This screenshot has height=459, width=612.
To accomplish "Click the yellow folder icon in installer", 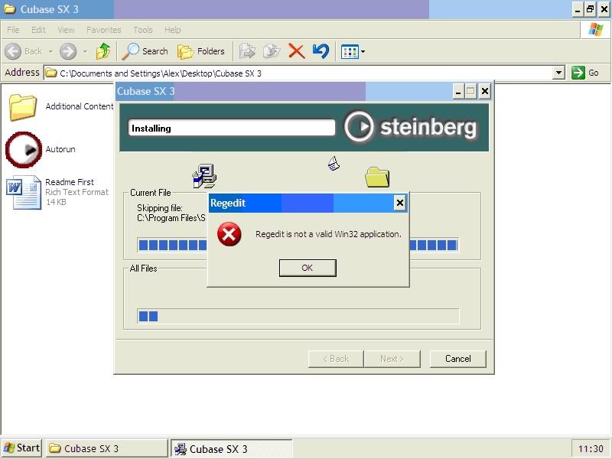I will tap(377, 177).
